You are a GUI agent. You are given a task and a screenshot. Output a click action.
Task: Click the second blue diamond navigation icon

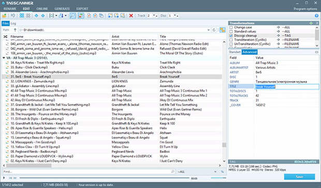coord(43,15)
